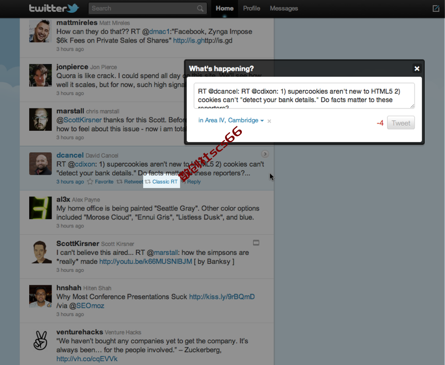Image resolution: width=445 pixels, height=365 pixels.
Task: Open the kiss.ly/9rBQmD link
Action: 222,297
